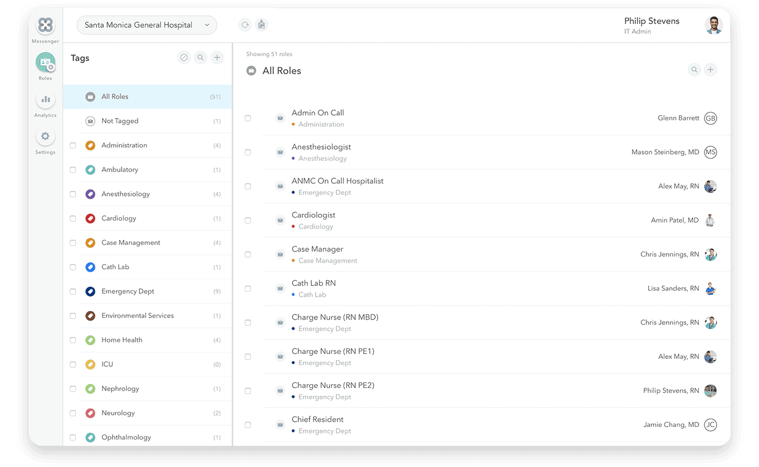Select the Case Manager role checkbox
The width and height of the screenshot is (759, 467).
(x=248, y=254)
